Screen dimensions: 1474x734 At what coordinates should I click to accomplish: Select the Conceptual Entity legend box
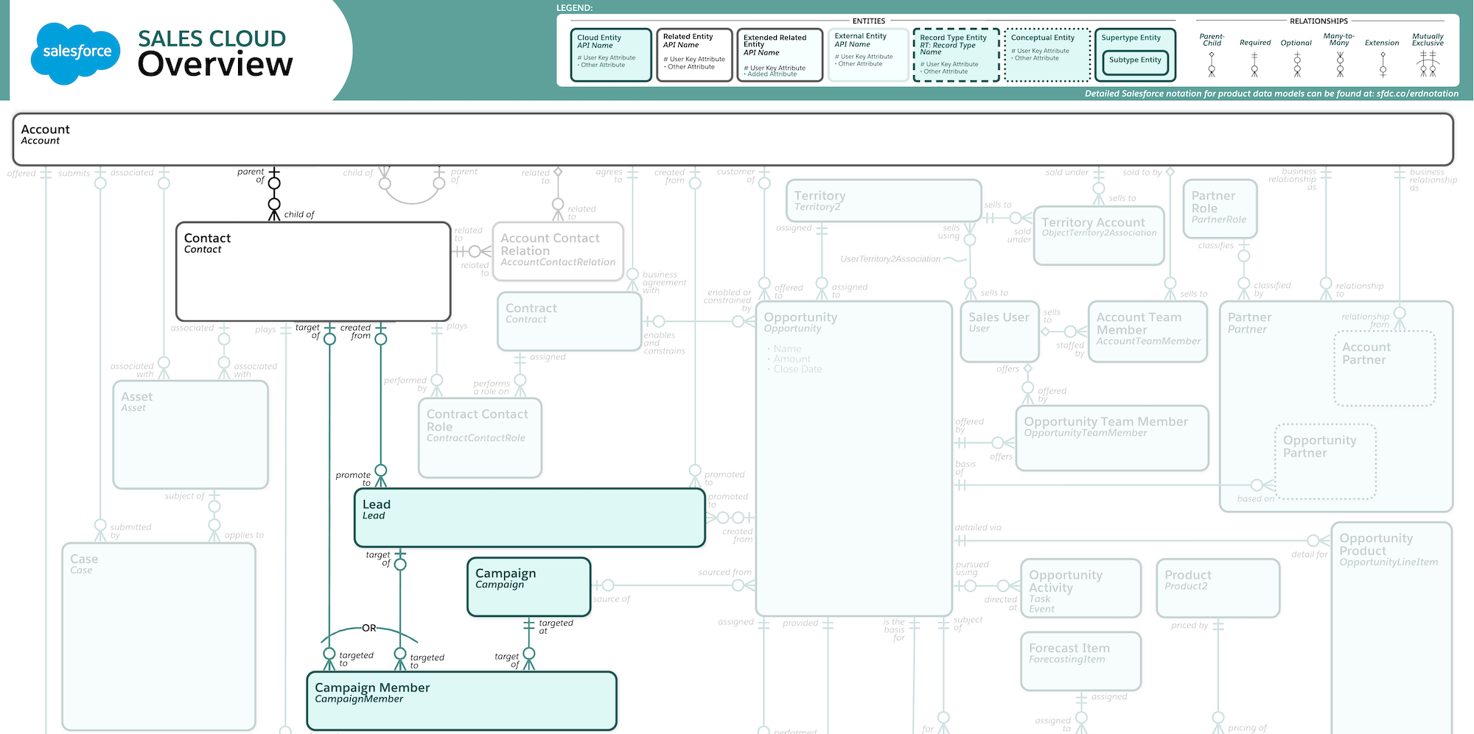pyautogui.click(x=1047, y=54)
